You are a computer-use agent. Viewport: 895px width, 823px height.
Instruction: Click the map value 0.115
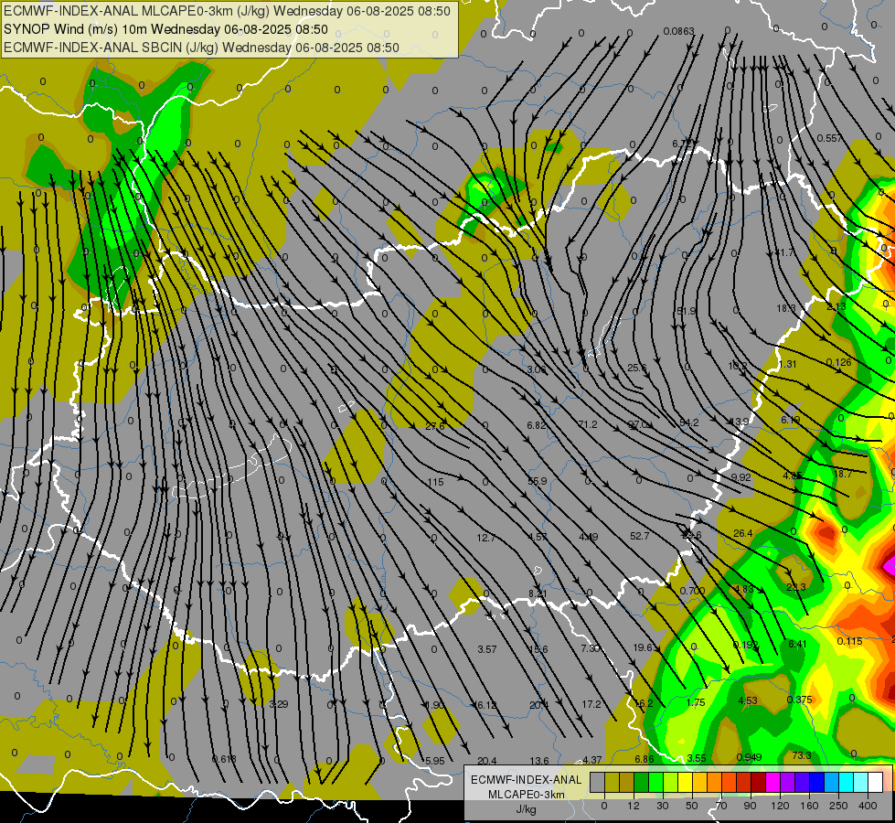849,641
